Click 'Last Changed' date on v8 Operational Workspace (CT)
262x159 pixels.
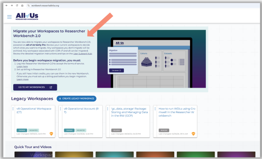pos(31,134)
